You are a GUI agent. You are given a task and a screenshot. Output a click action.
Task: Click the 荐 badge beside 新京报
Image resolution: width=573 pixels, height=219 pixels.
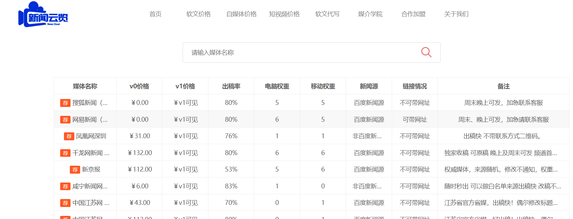75,169
